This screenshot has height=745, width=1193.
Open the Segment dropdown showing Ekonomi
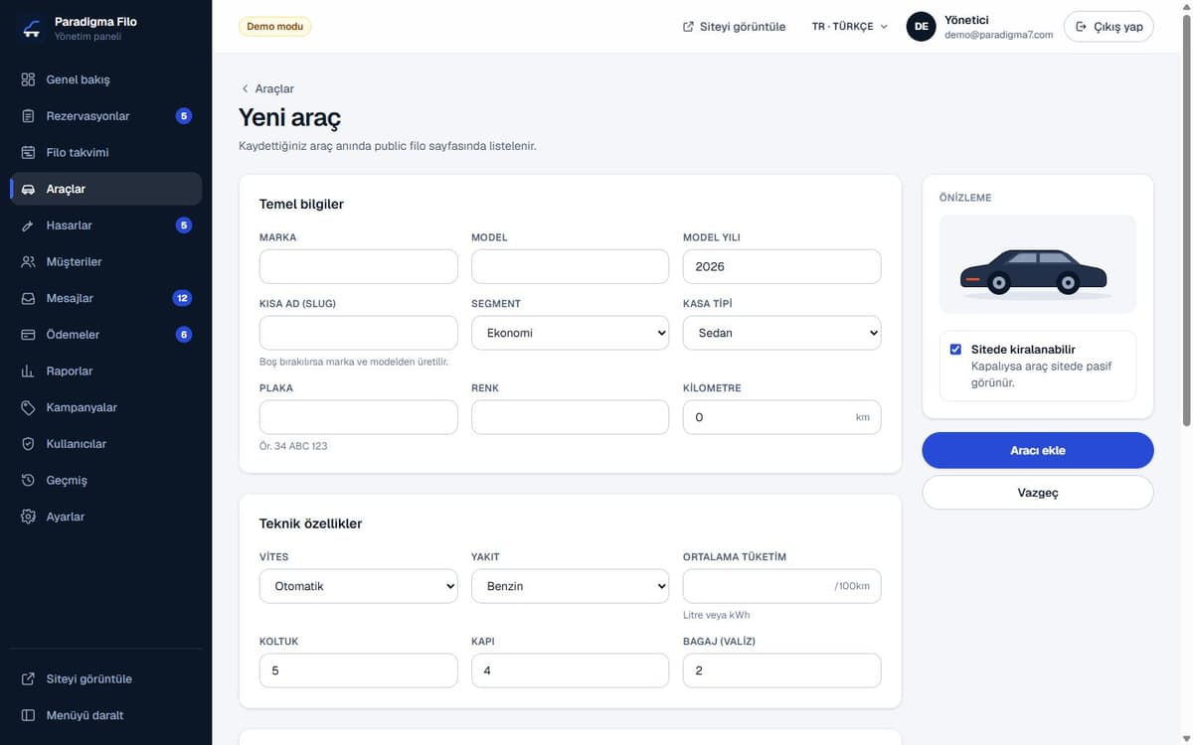[570, 333]
